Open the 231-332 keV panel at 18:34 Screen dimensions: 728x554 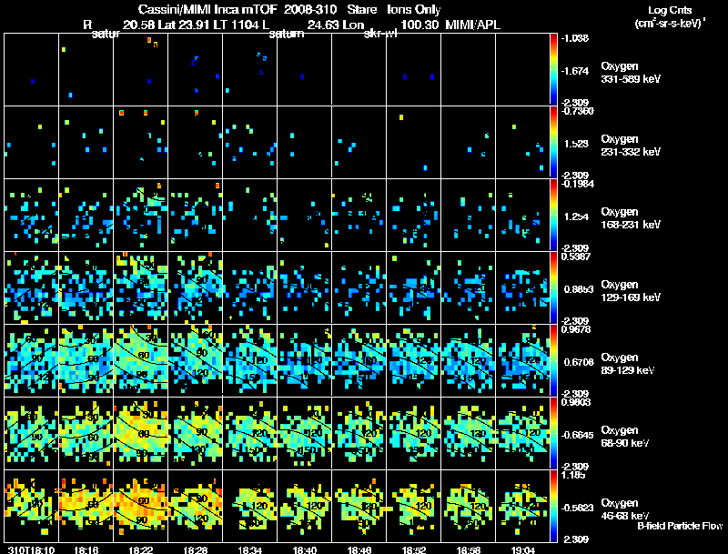pos(249,142)
